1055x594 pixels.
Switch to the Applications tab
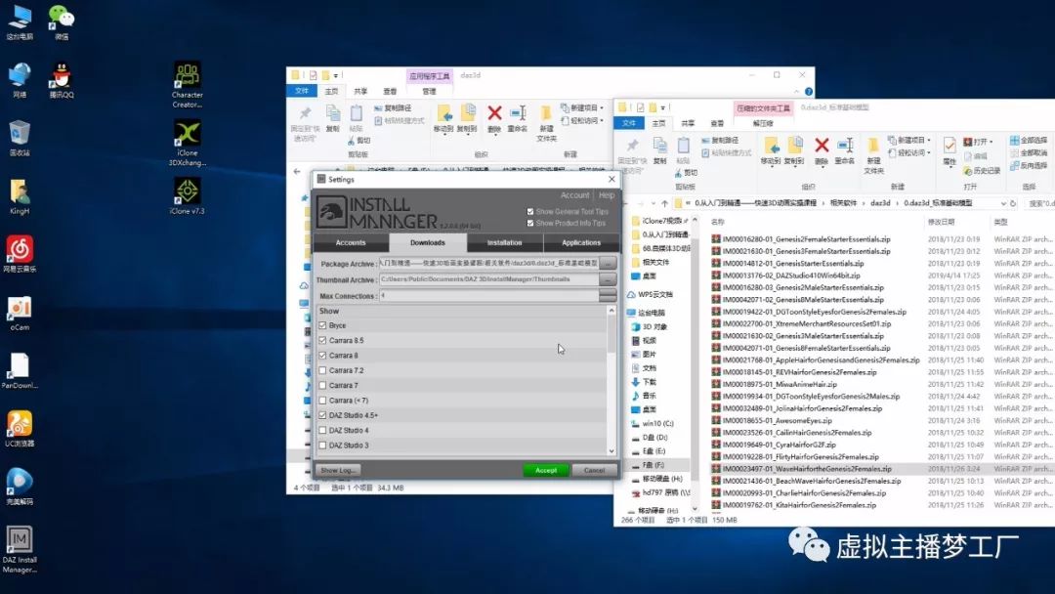point(581,243)
